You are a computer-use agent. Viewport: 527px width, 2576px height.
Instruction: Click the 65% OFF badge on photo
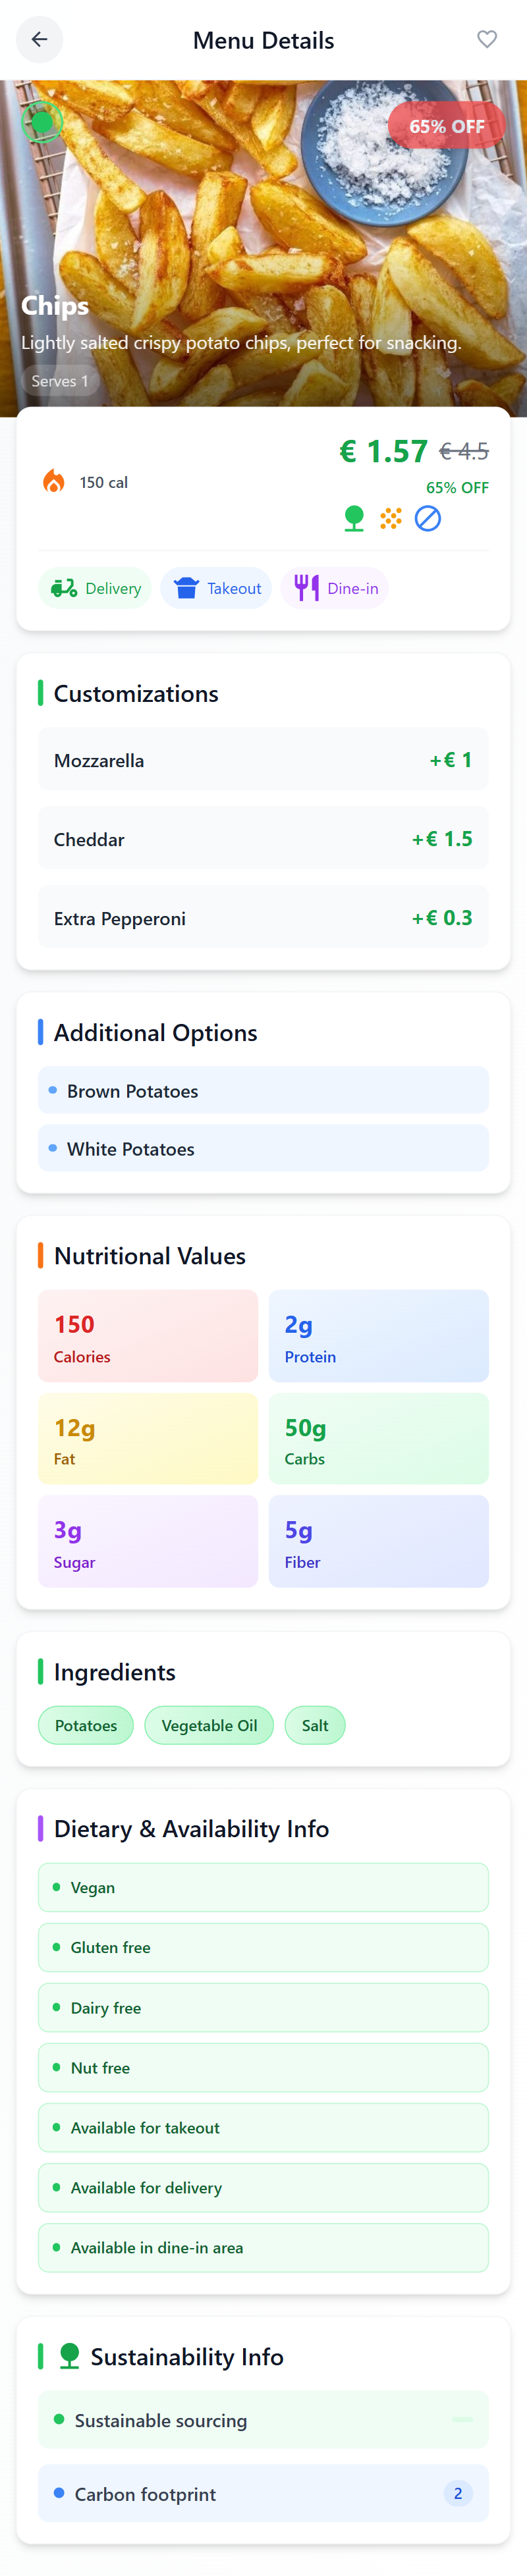pyautogui.click(x=446, y=127)
